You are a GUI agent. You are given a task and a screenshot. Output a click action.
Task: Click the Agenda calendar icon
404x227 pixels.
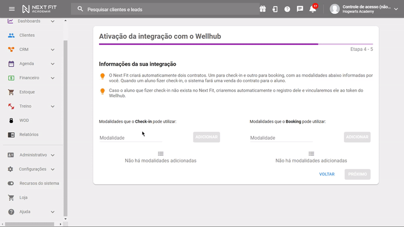11,64
